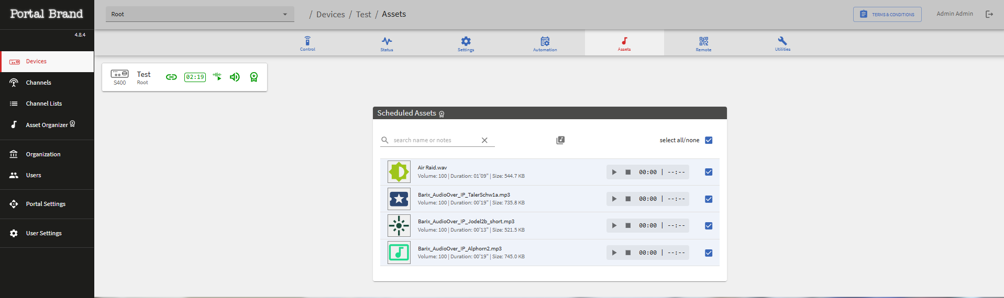This screenshot has height=298, width=1004.
Task: Click Barix_AudioOver_IP_Jodel2b_short.mp3 file name
Action: tap(466, 222)
